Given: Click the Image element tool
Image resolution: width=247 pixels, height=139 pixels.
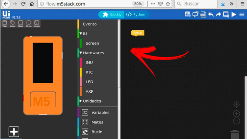Looking at the screenshot, I should coord(37,23).
